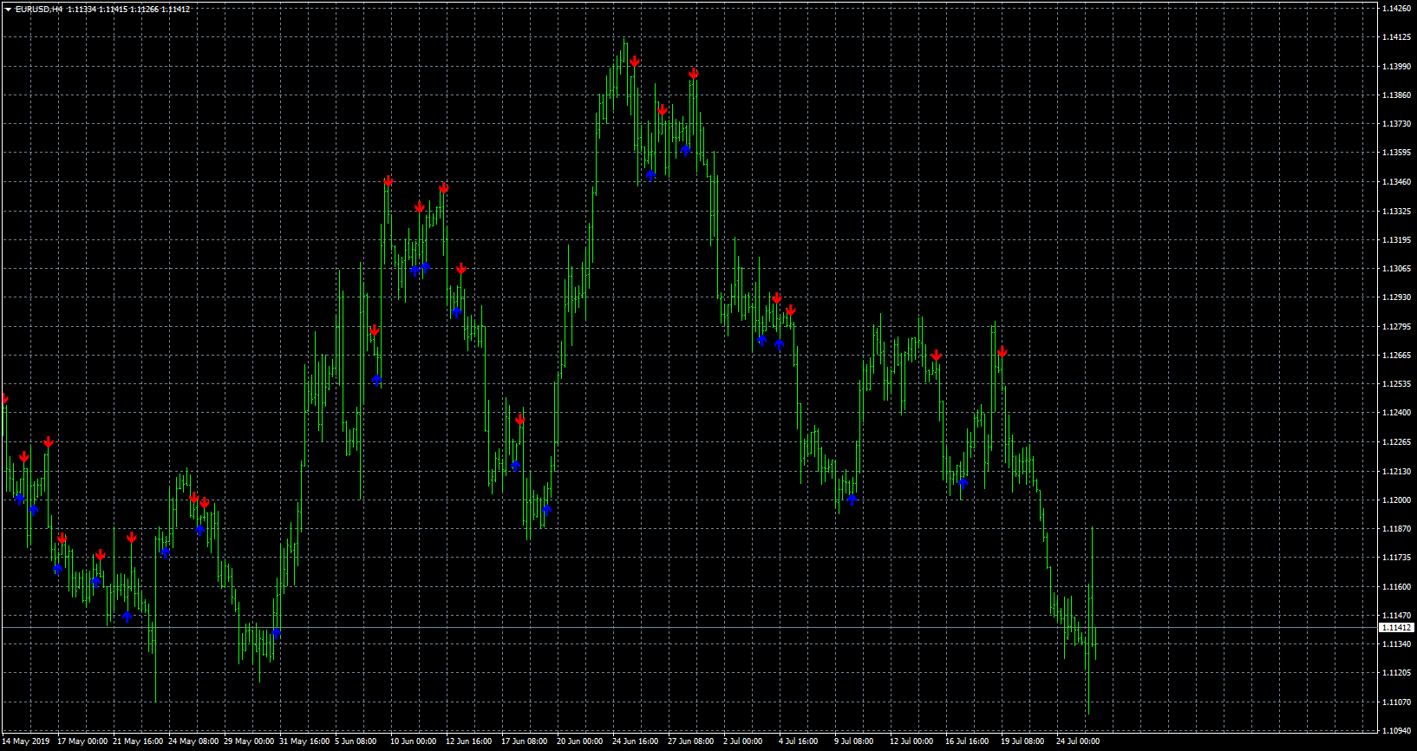Click the 1.10940 price scale label
Viewport: 1417px width, 751px height.
click(1396, 730)
